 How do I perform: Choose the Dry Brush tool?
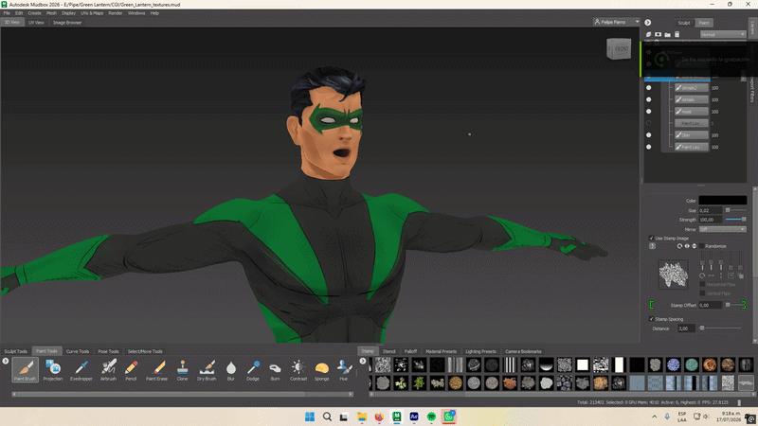tap(207, 370)
